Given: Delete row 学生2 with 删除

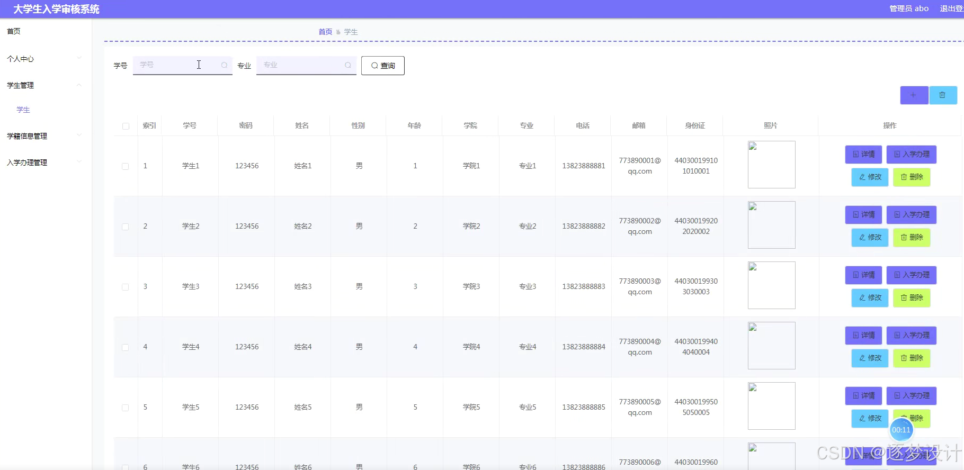Looking at the screenshot, I should click(912, 238).
